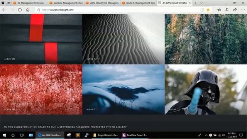Expand the tab previews chevron

(x=201, y=3)
